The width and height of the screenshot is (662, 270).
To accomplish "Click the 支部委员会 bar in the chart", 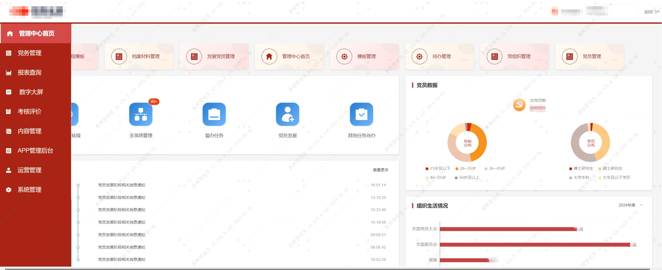I will [x=535, y=245].
